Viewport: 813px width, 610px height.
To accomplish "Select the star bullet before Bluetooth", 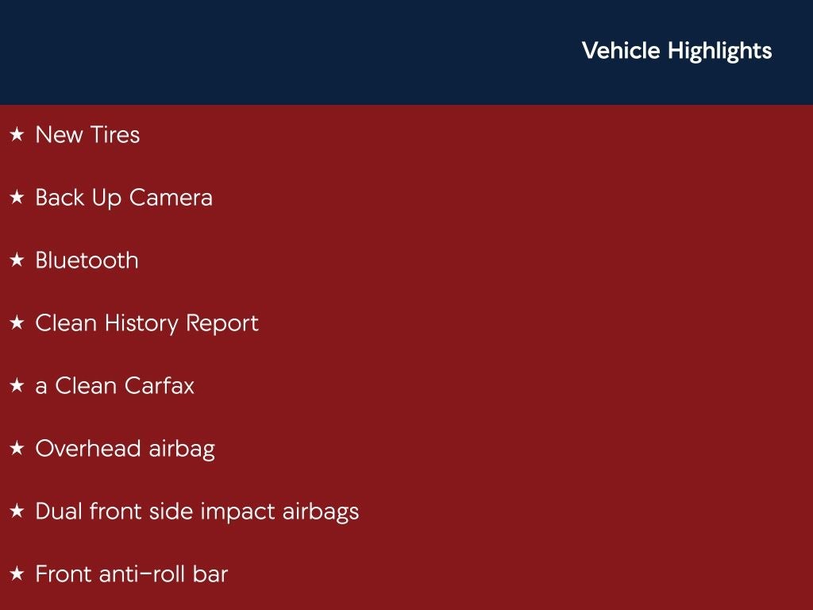I will click(x=17, y=261).
